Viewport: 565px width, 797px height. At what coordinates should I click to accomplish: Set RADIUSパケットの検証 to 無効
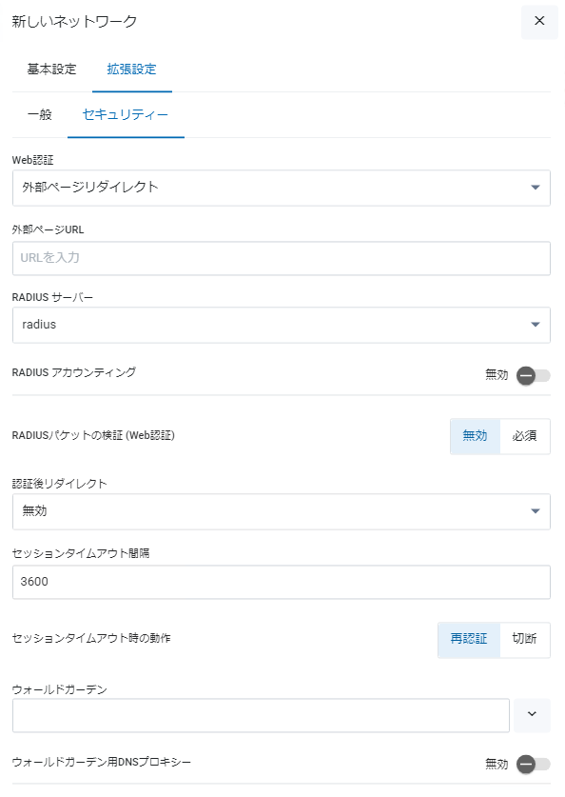[x=475, y=436]
